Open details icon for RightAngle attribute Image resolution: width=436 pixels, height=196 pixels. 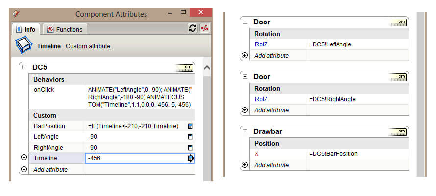click(190, 148)
